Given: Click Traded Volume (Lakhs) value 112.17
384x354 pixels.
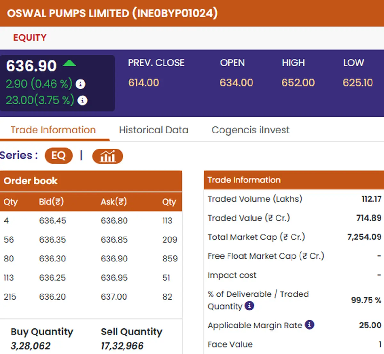Looking at the screenshot, I should click(372, 199).
